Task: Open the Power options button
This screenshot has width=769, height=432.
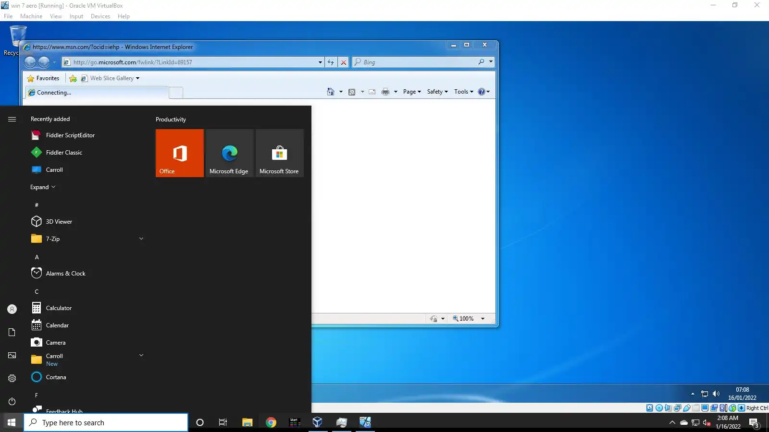Action: 12,401
